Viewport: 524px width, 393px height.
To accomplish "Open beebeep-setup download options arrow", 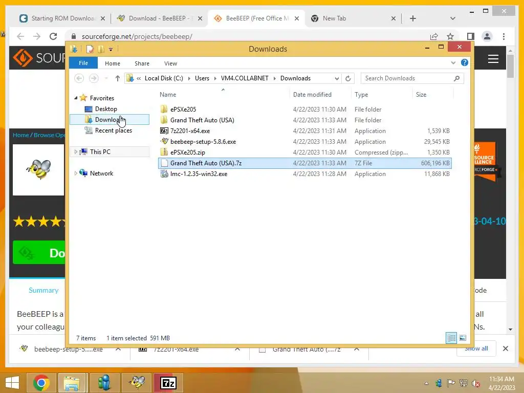I will click(118, 349).
